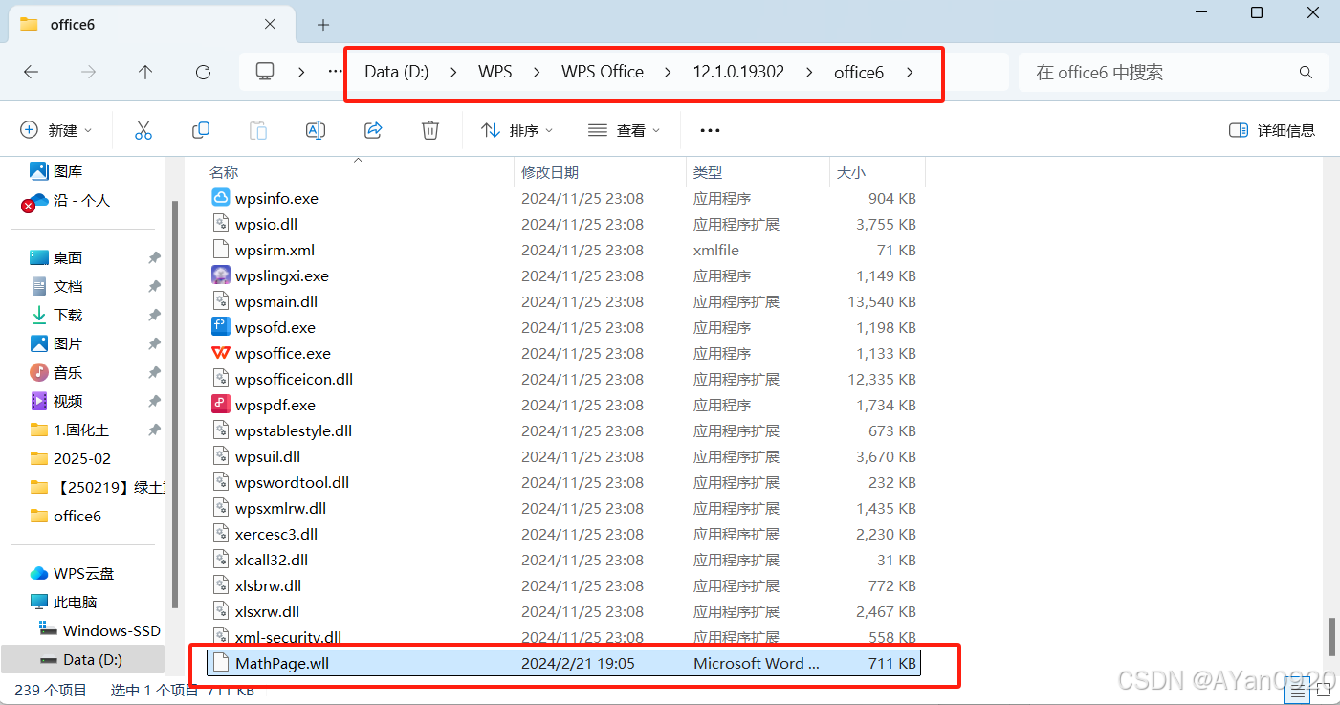Screen dimensions: 1340x705
Task: Click the wpsoffice.exe WPS icon
Action: coord(221,353)
